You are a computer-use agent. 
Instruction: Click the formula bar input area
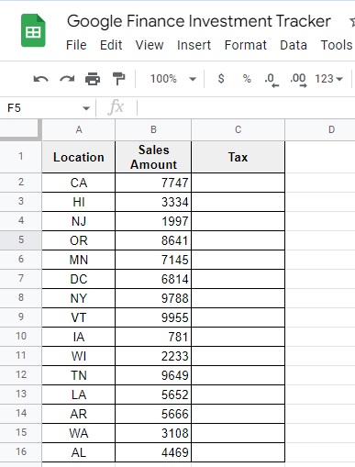pos(246,108)
